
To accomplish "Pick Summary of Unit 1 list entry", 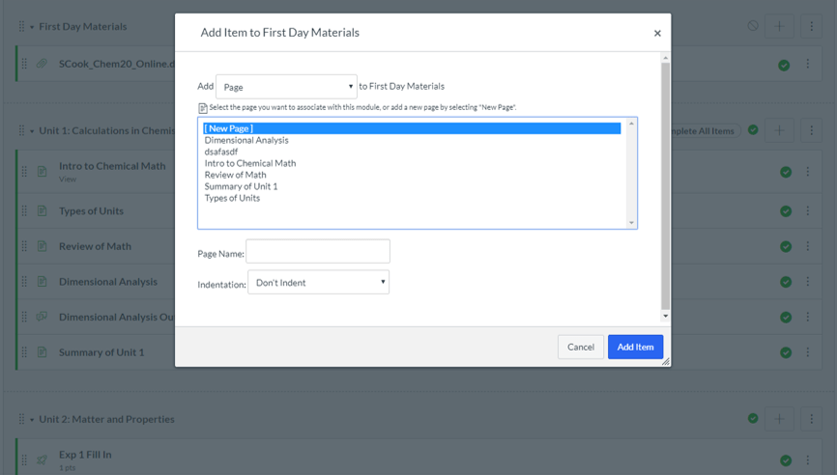I will coord(241,186).
